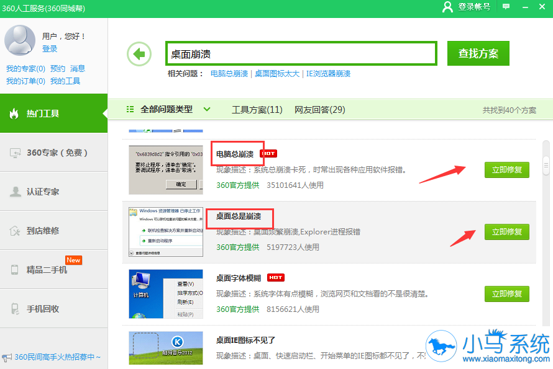Viewport: 553px width, 369px height.
Task: Click the 登录 link under the greeting
Action: click(50, 49)
